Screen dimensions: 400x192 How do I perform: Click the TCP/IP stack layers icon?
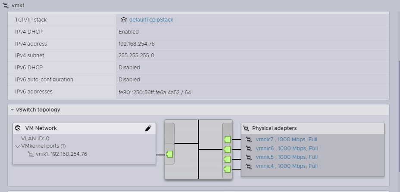[x=123, y=20]
